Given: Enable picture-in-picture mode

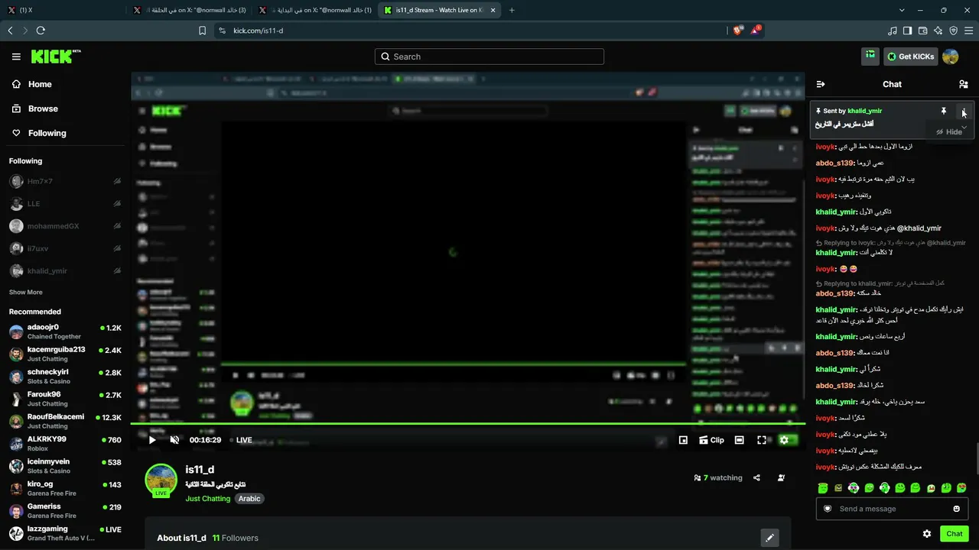Looking at the screenshot, I should click(x=683, y=440).
